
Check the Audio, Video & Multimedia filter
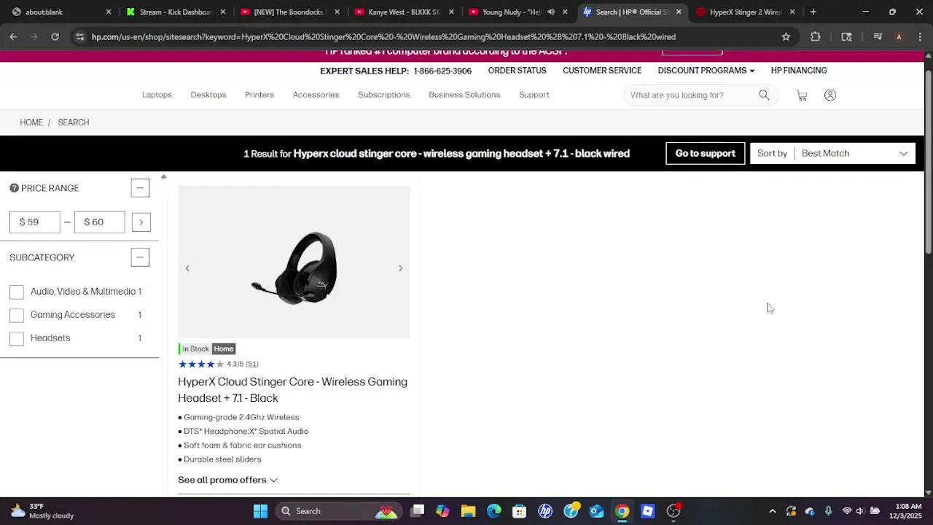[x=17, y=292]
